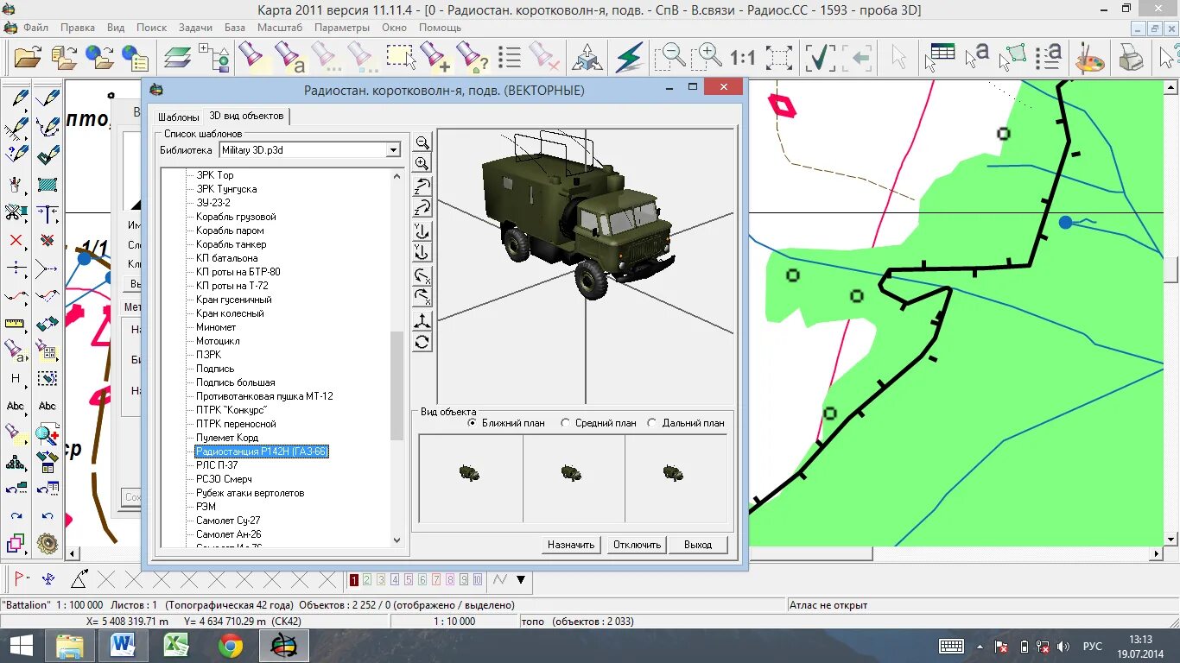Click the template list scroll down arrow

pyautogui.click(x=397, y=540)
